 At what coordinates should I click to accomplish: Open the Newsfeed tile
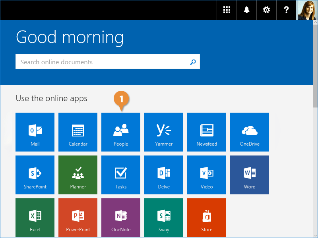pos(207,132)
